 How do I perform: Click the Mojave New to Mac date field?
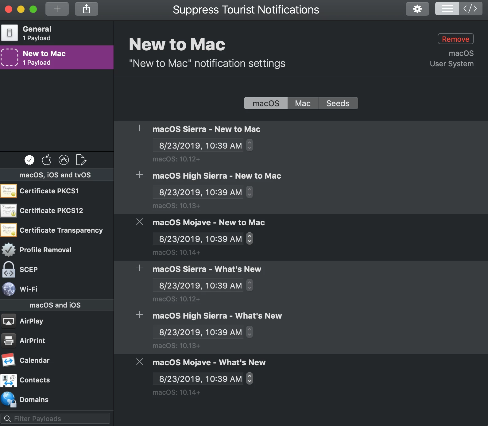point(198,239)
